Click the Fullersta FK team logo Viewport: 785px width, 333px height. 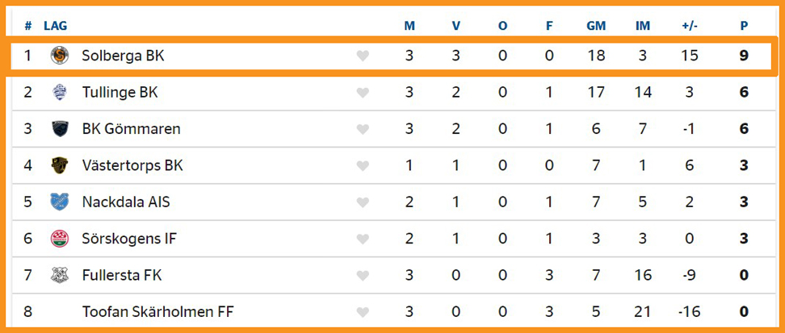click(60, 275)
